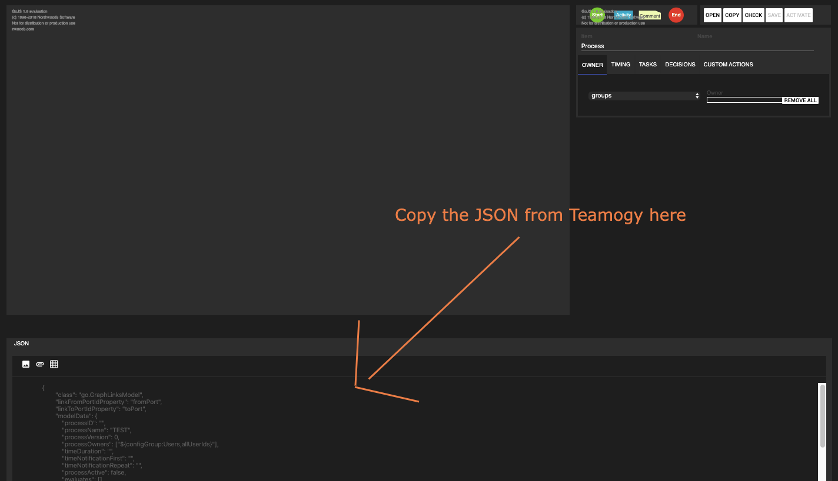Click the "linkFromPortIdProperty" JSON line
Image resolution: width=838 pixels, height=481 pixels.
click(108, 402)
